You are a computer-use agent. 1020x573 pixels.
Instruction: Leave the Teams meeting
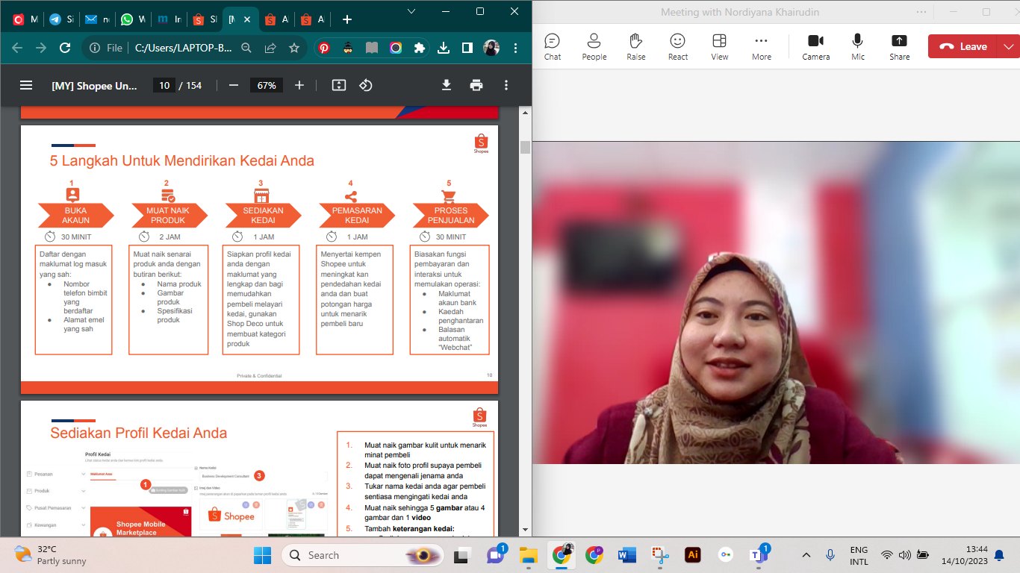[964, 46]
